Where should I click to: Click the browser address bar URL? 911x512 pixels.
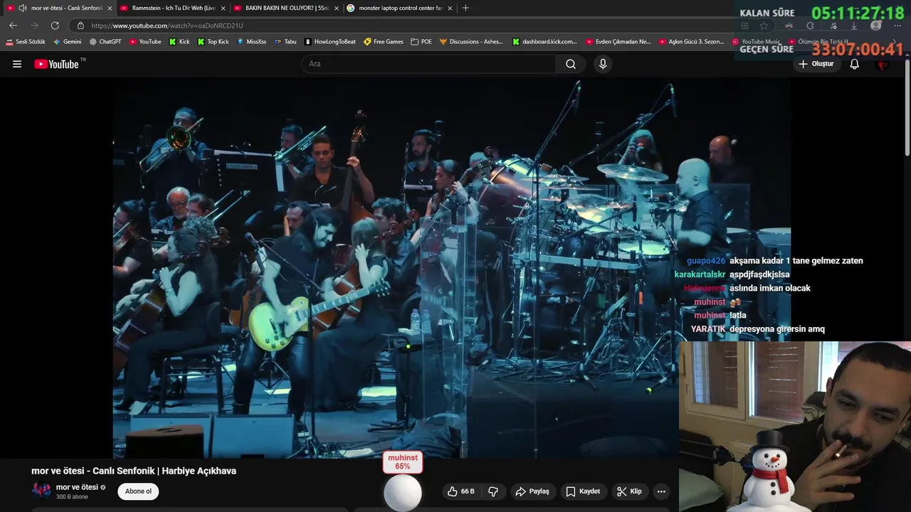tap(167, 26)
